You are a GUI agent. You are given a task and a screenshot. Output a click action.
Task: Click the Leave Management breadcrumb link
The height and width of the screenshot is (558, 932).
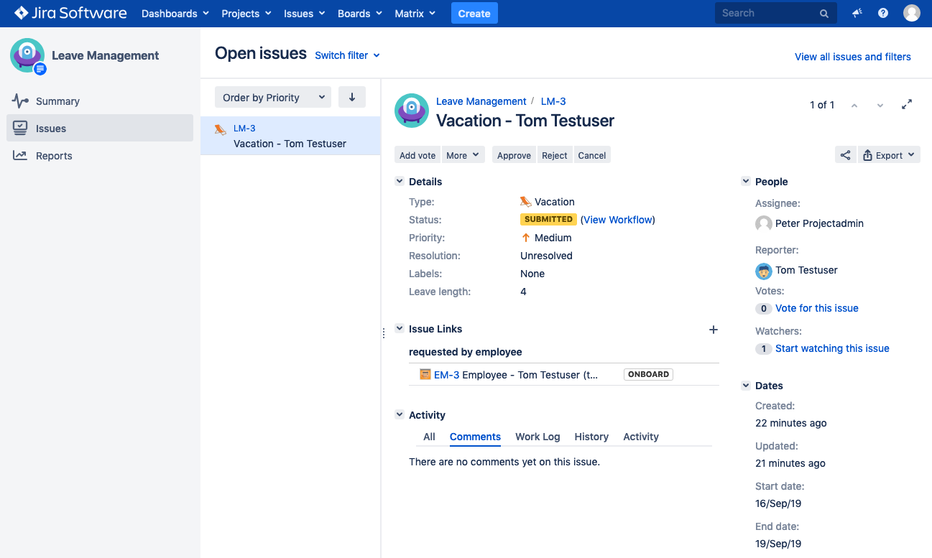coord(481,101)
